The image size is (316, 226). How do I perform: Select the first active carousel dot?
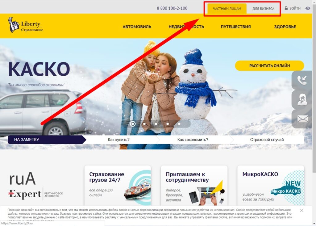point(133,123)
